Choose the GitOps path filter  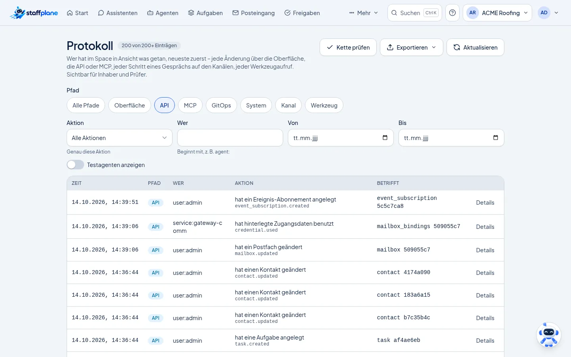[x=221, y=105]
